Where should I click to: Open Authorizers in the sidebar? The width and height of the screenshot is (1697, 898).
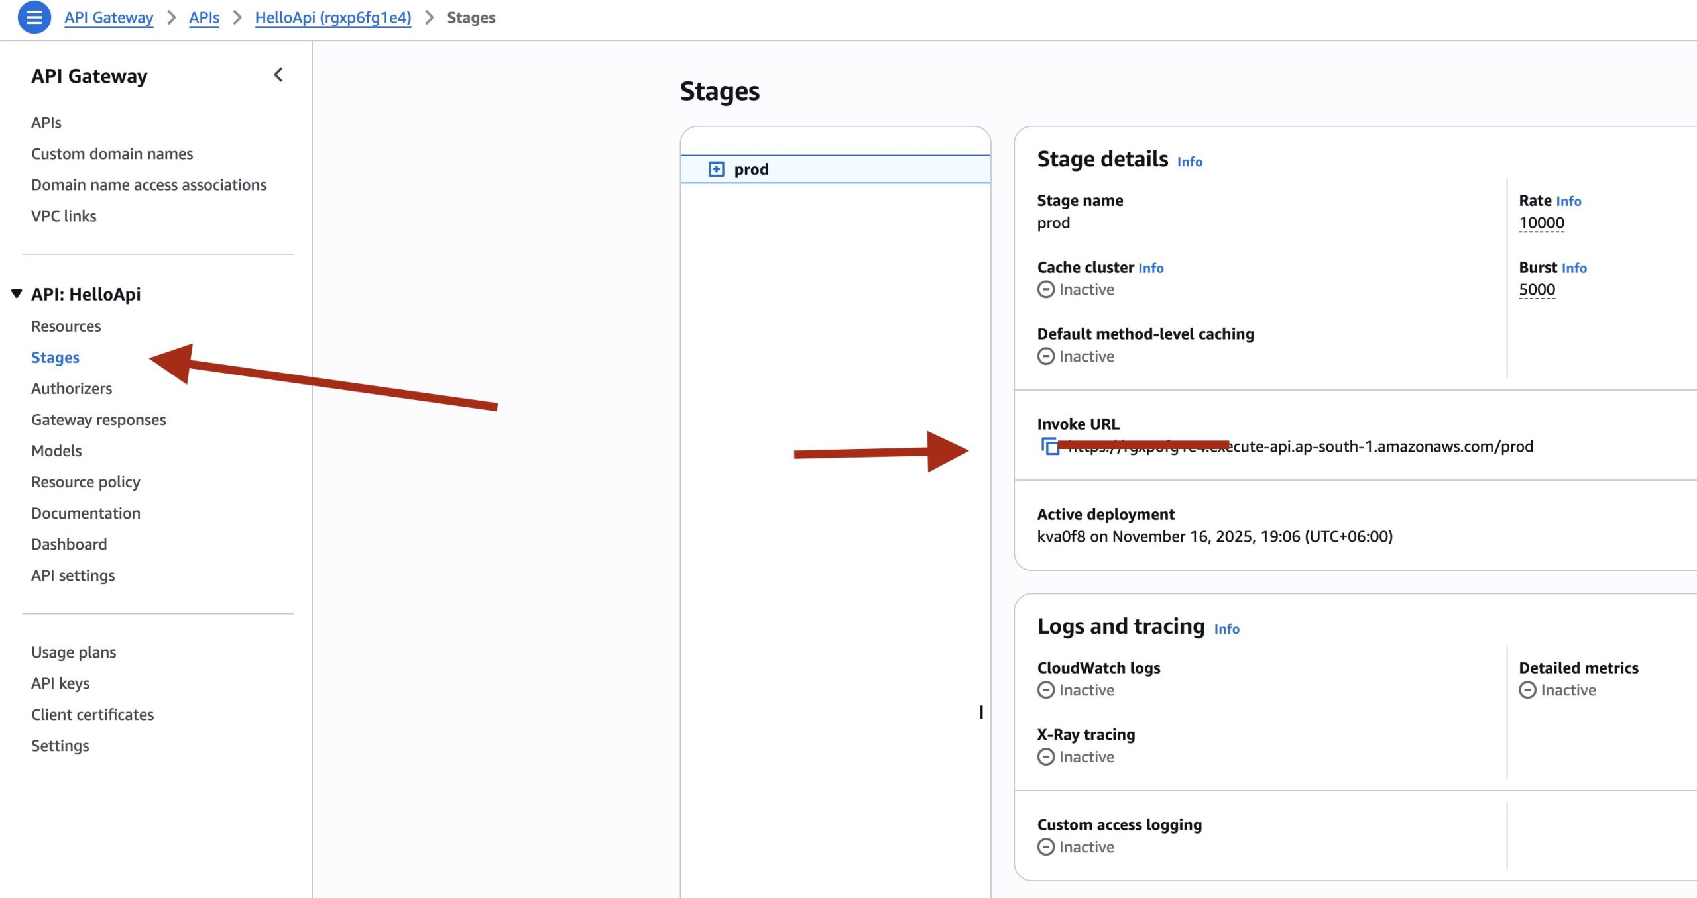[72, 388]
